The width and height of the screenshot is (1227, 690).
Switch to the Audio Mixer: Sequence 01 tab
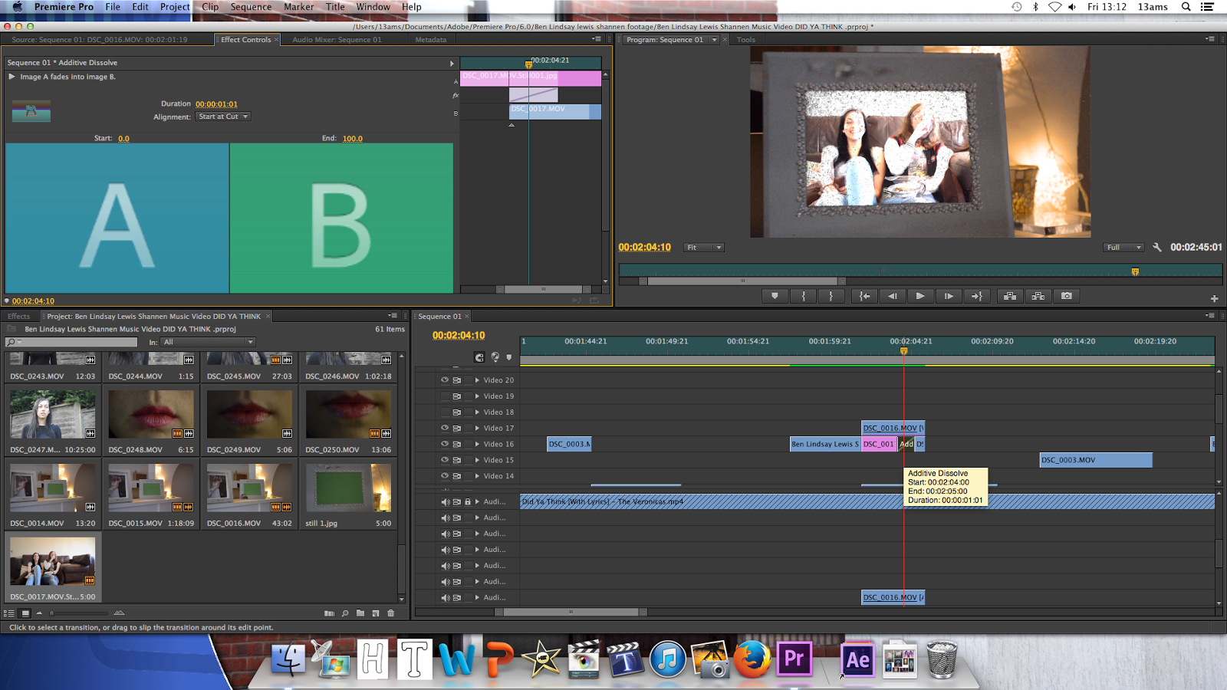pos(337,40)
